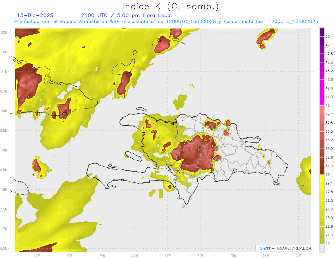This screenshot has height=259, width=335.
Task: Click the color scale value "31.3"
Action: (329, 166)
